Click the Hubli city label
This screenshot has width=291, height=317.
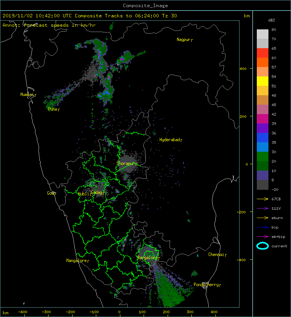[83, 194]
